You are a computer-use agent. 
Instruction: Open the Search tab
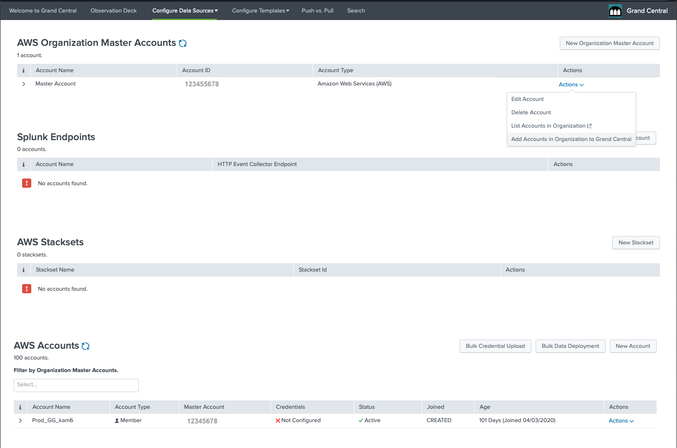point(356,11)
